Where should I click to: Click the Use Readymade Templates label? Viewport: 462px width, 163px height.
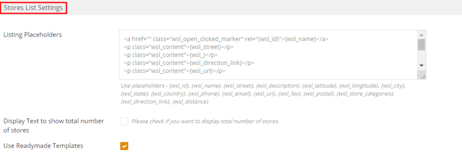pyautogui.click(x=43, y=145)
